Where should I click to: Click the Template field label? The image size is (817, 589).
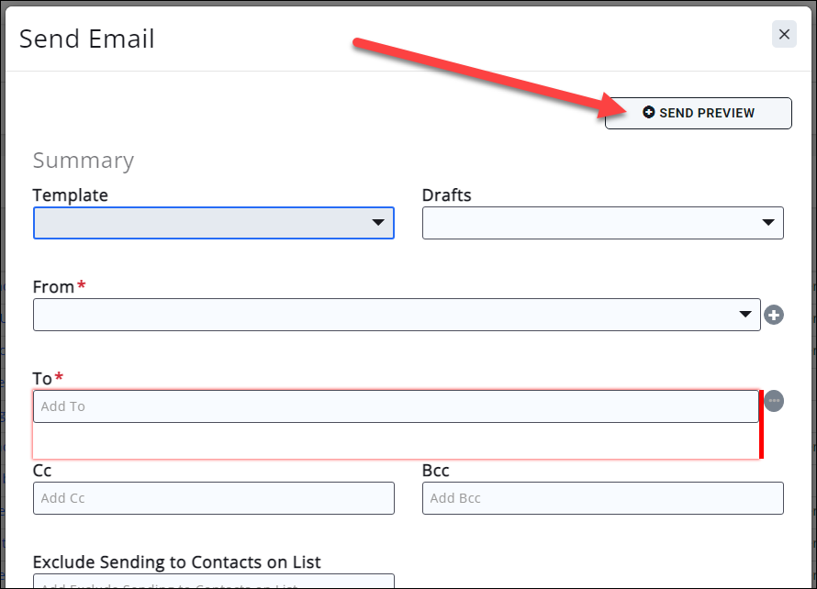click(70, 195)
